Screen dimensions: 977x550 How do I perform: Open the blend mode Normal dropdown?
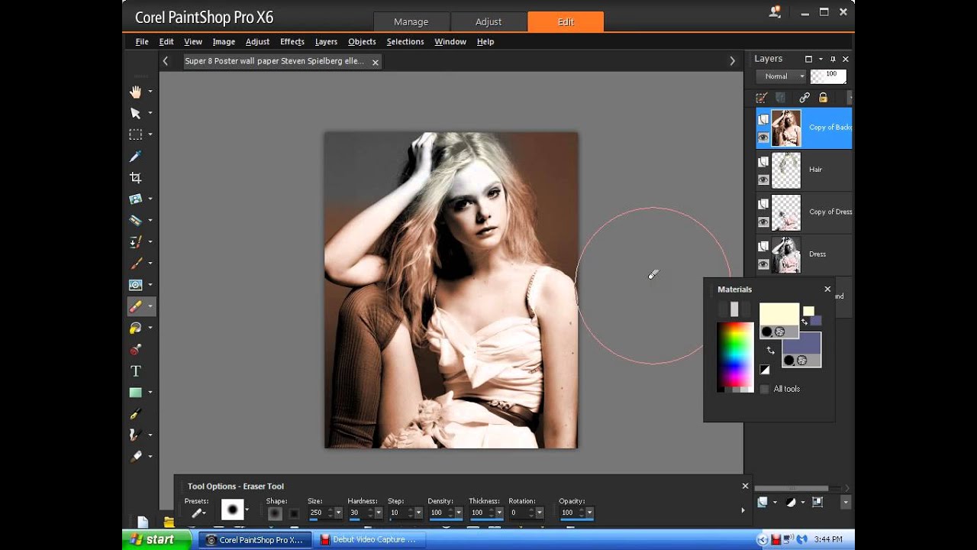(781, 76)
